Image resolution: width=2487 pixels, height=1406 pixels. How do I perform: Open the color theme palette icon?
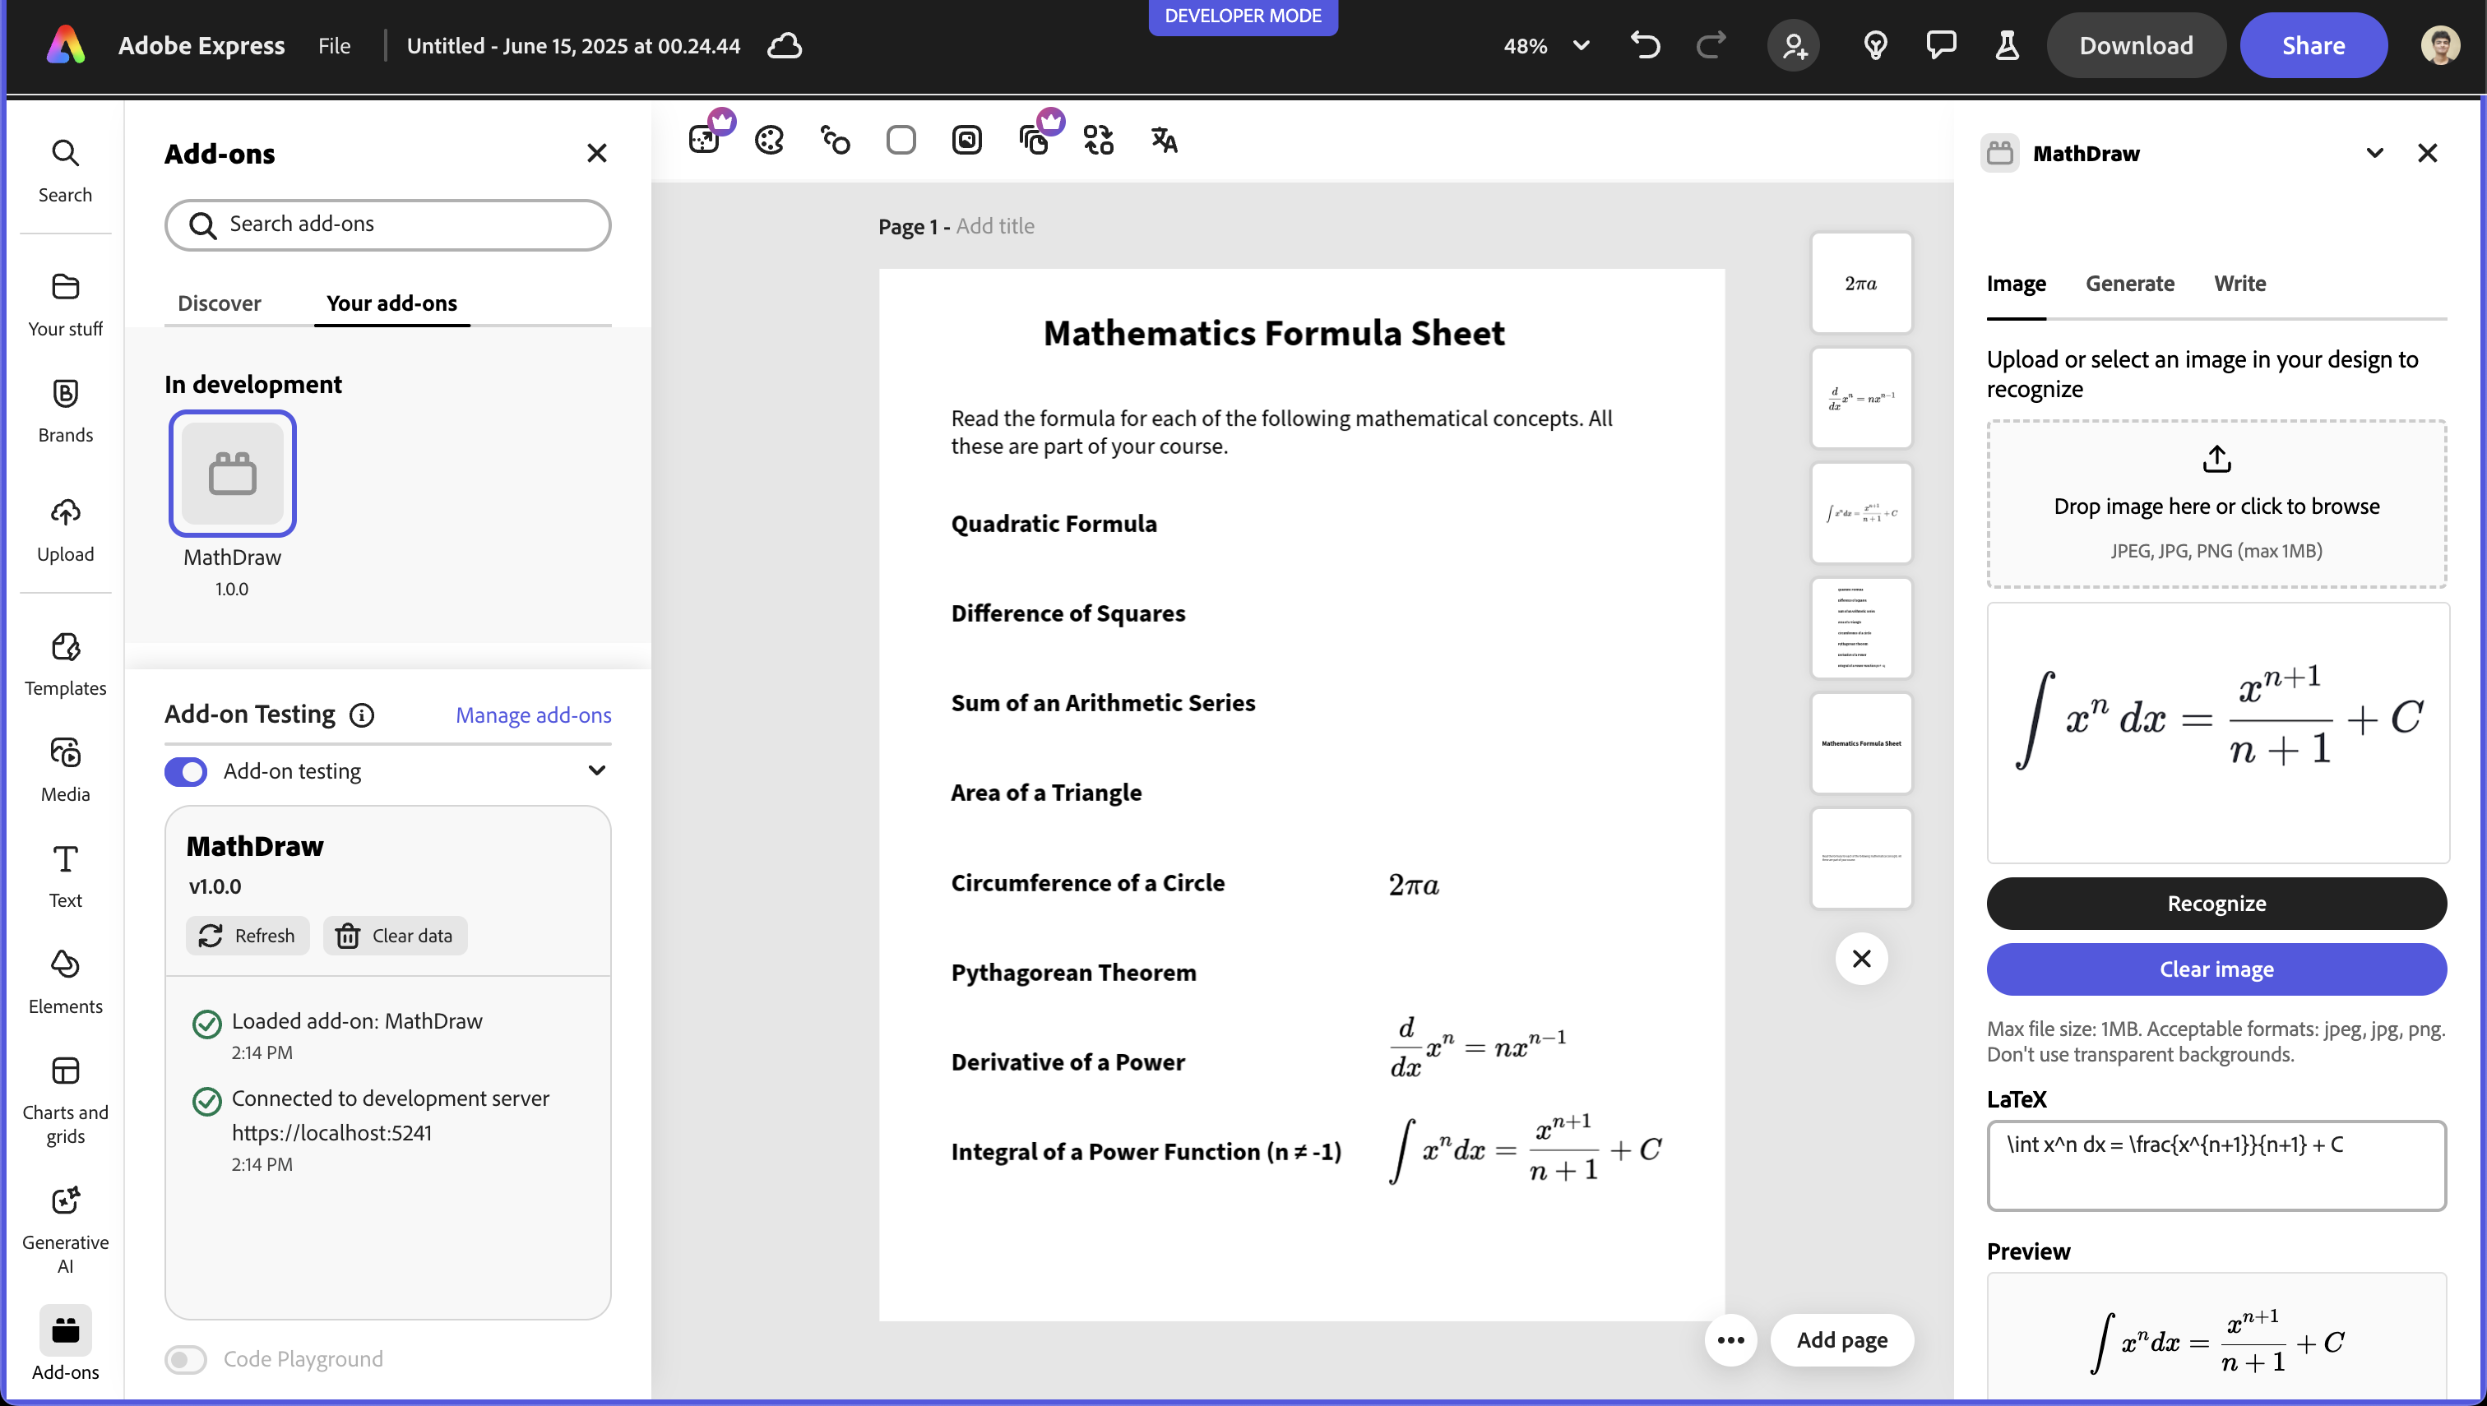[x=769, y=140]
